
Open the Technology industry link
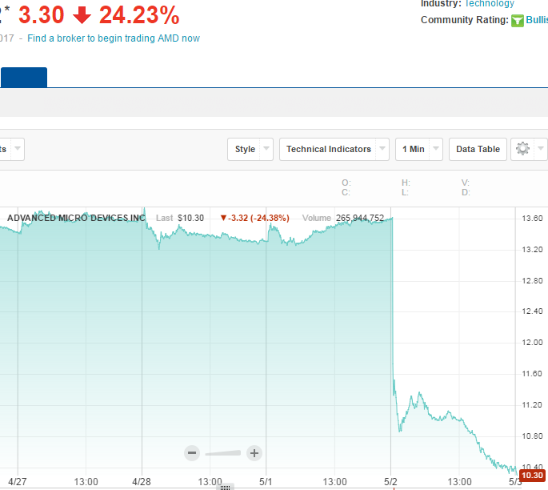click(x=489, y=4)
